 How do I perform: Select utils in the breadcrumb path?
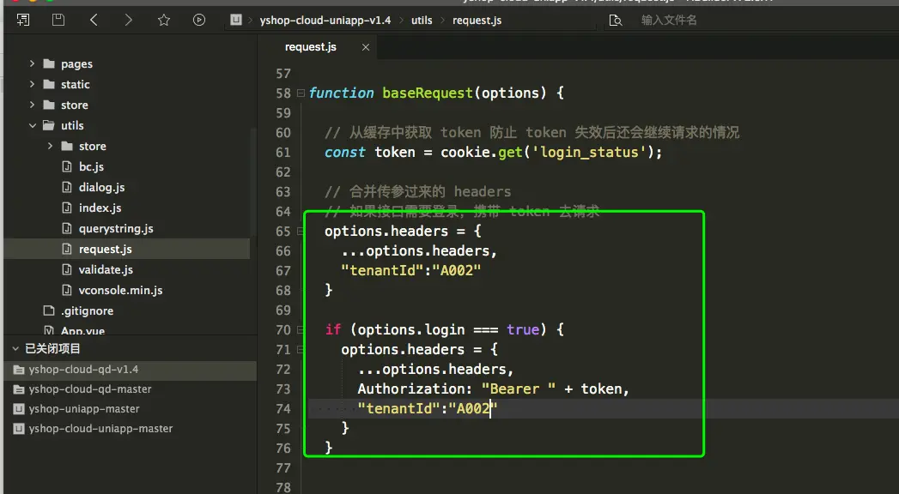[x=422, y=21]
